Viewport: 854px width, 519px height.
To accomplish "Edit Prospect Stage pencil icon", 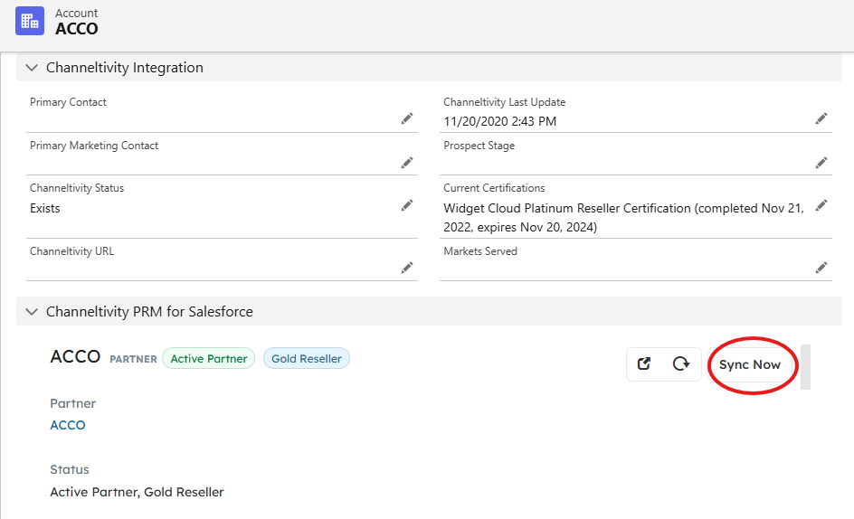I will coord(821,163).
